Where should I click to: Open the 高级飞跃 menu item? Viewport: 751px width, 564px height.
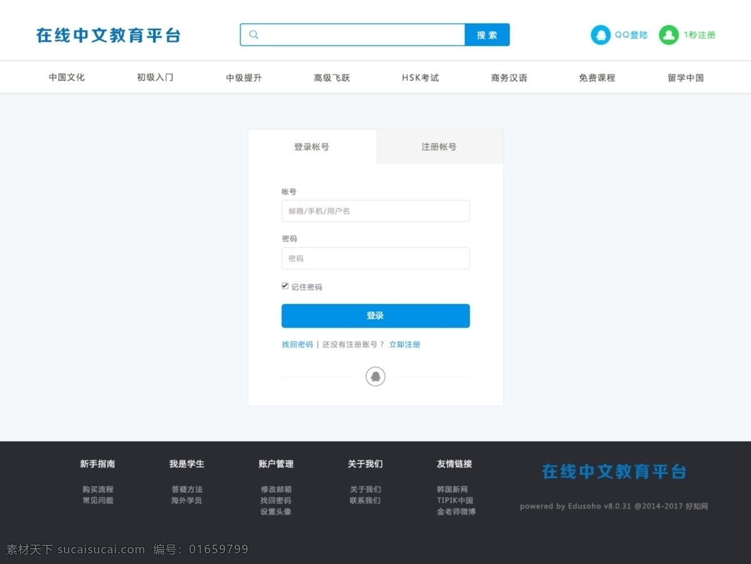coord(332,78)
